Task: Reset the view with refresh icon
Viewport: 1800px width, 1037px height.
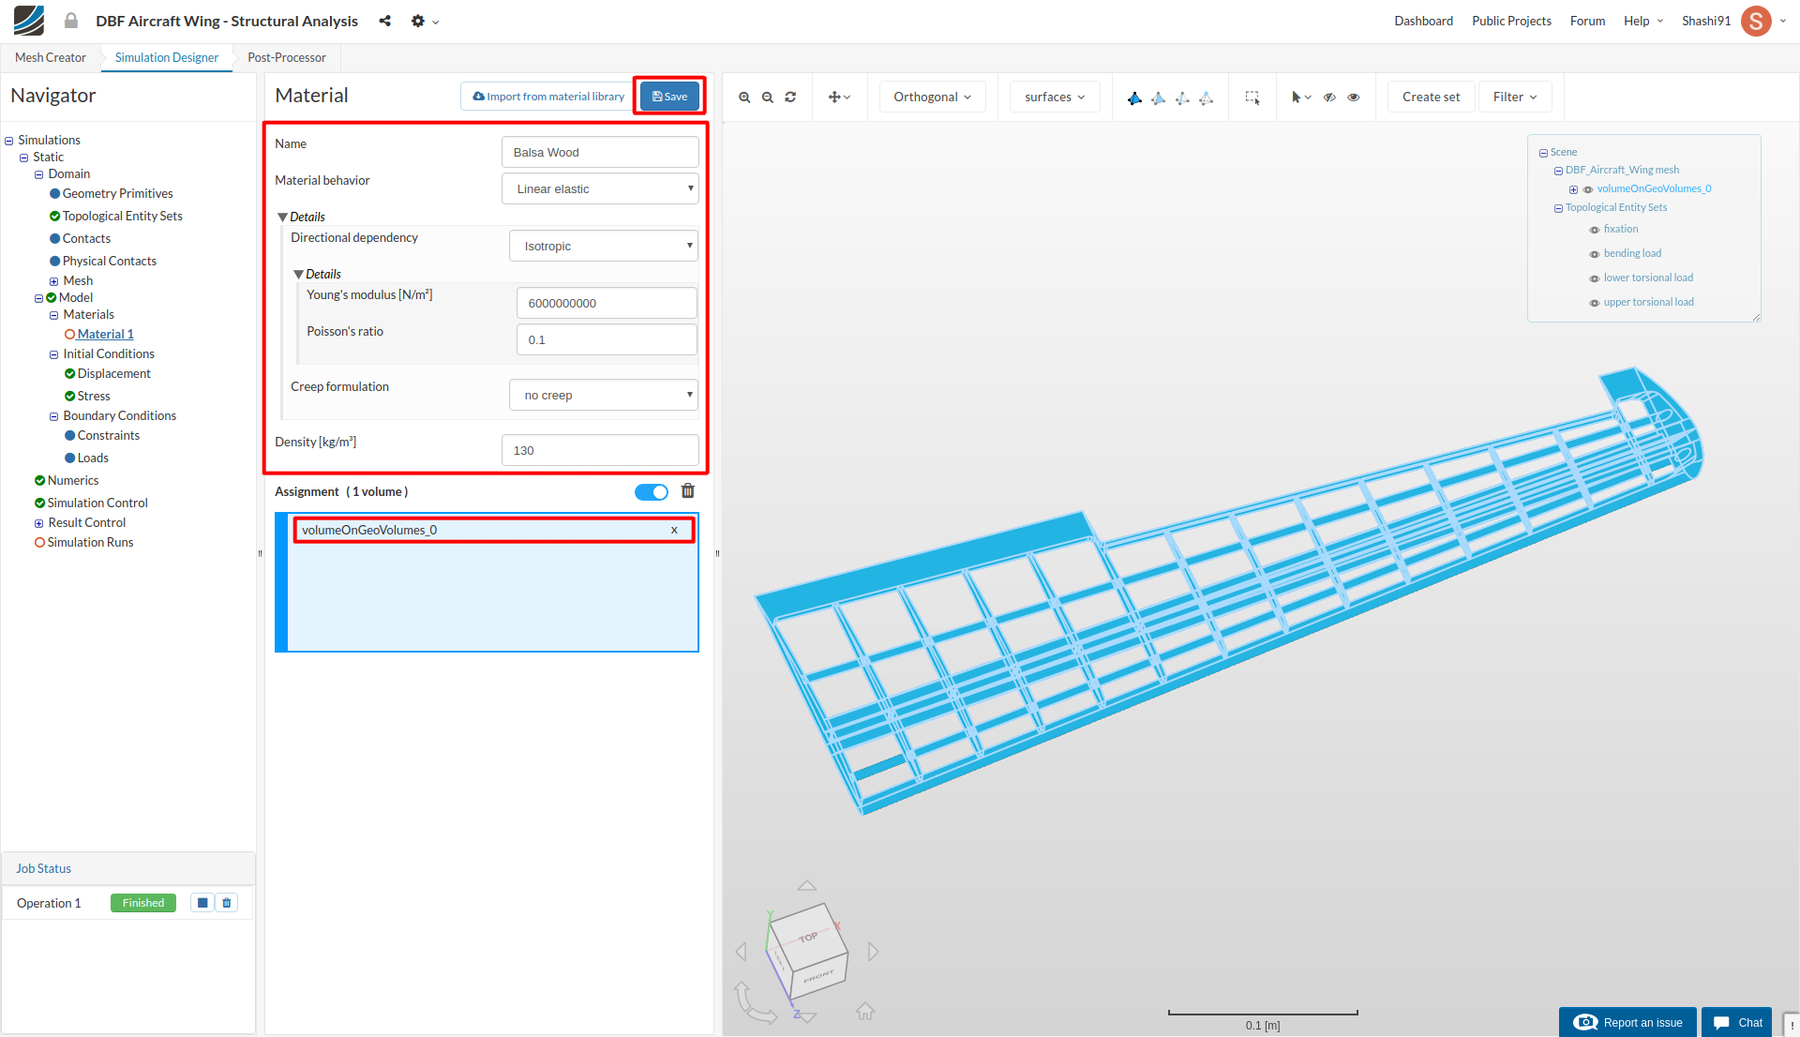Action: (790, 98)
